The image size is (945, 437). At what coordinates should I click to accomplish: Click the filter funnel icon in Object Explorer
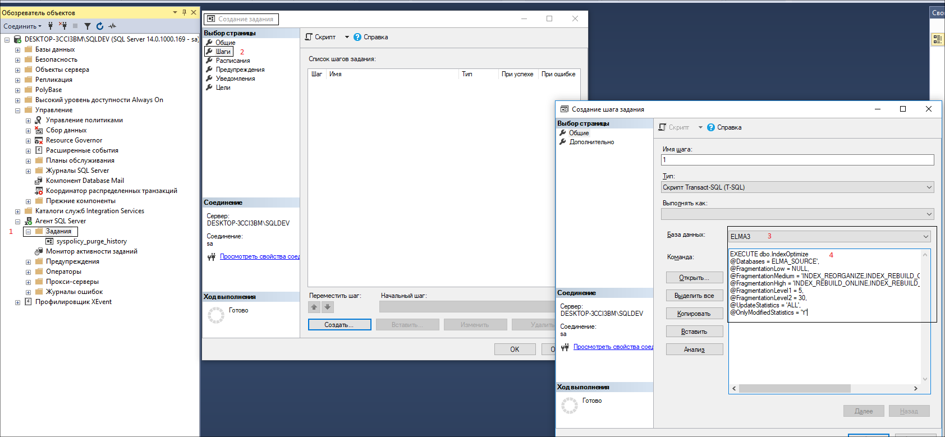(88, 26)
